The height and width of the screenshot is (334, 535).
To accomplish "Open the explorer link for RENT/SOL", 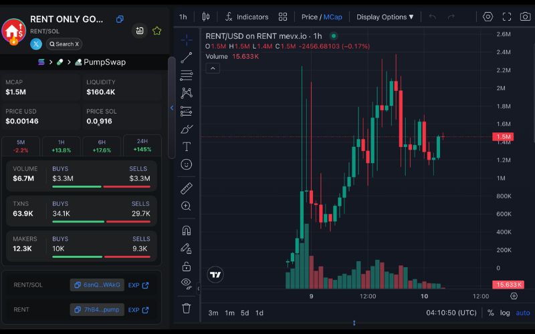I will pyautogui.click(x=138, y=285).
